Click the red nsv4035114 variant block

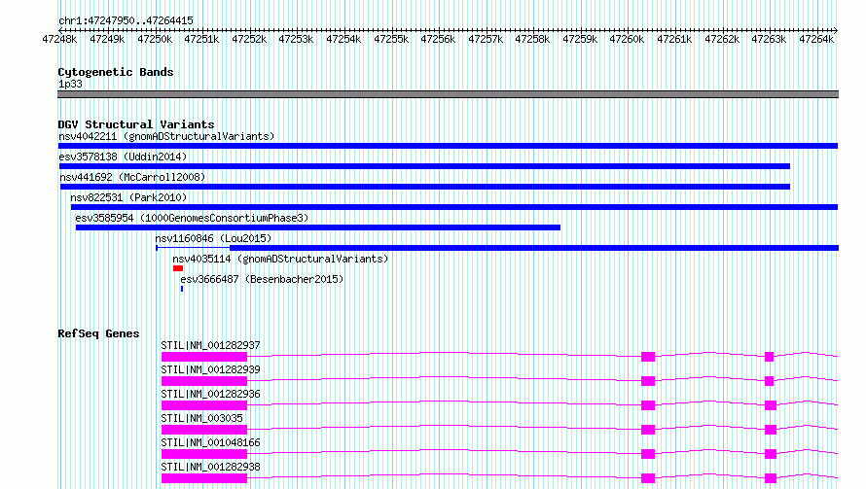(178, 268)
